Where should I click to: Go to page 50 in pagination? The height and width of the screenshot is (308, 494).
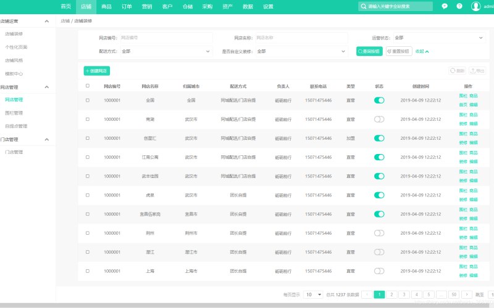[x=454, y=294]
